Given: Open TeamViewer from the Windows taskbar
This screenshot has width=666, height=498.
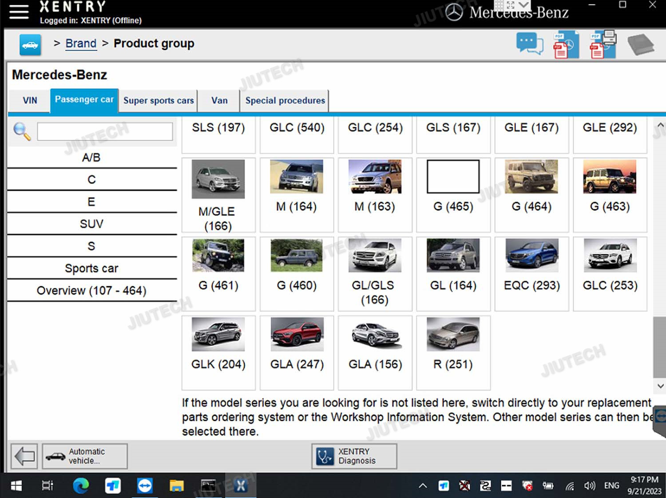Looking at the screenshot, I should pos(145,486).
